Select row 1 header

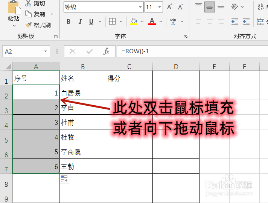tap(6, 78)
